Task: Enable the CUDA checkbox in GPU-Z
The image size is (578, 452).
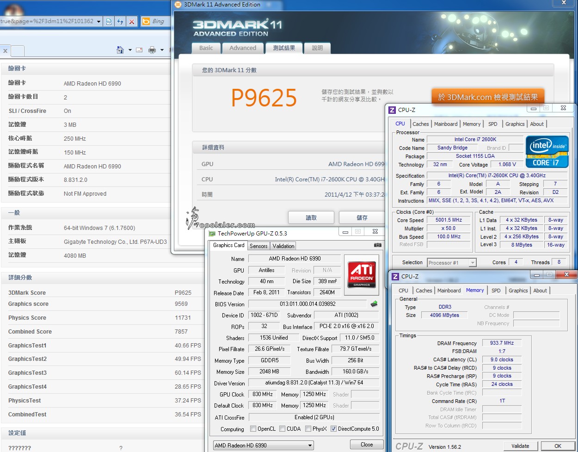Action: (282, 429)
